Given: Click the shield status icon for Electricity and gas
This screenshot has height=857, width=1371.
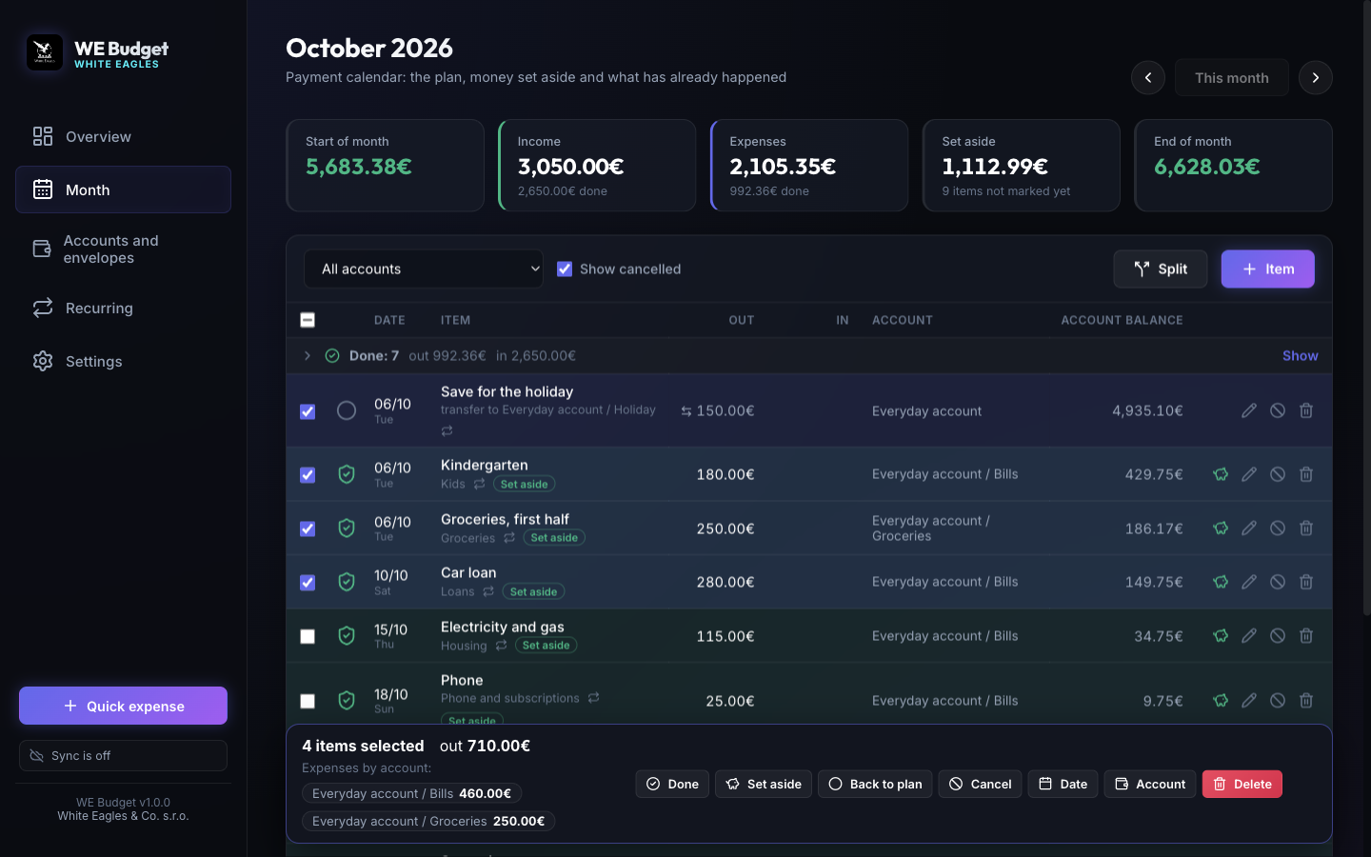Looking at the screenshot, I should point(347,635).
